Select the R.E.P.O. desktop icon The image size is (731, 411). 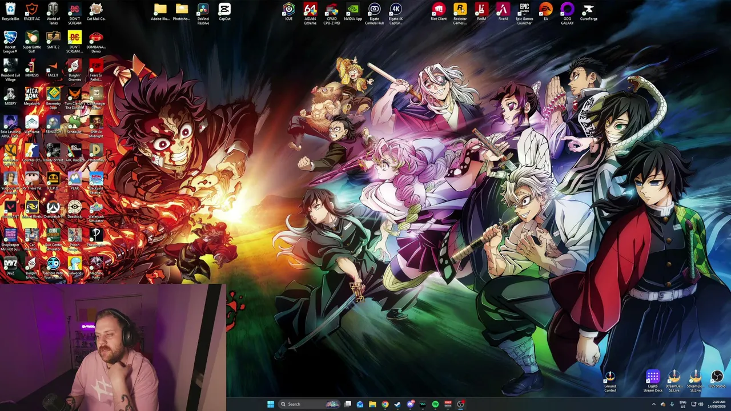[x=53, y=181]
